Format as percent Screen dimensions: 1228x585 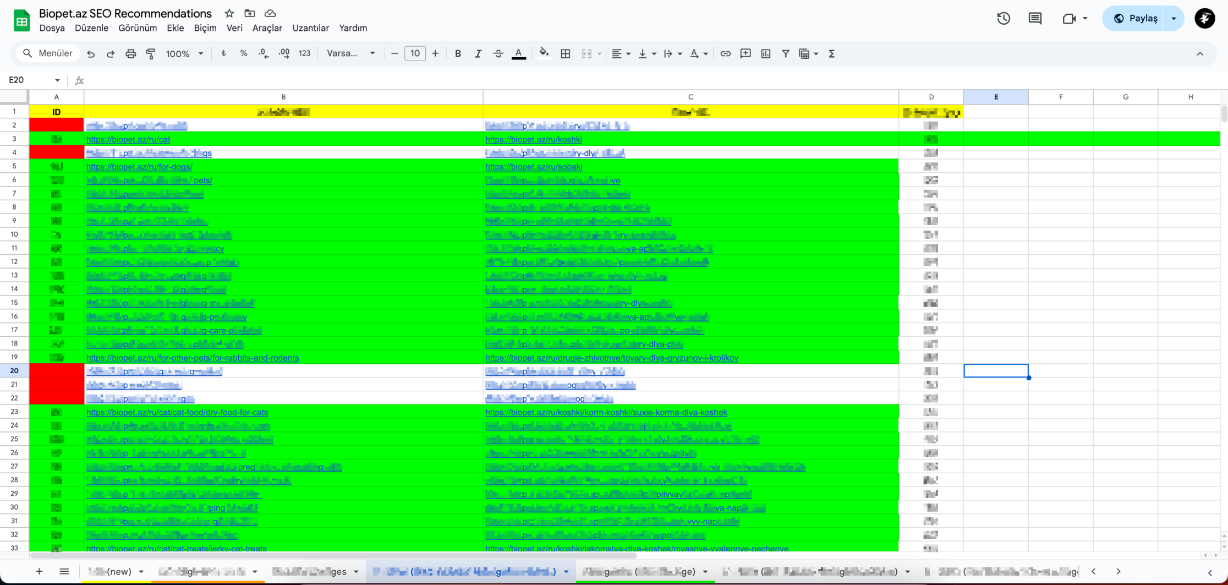pos(243,54)
